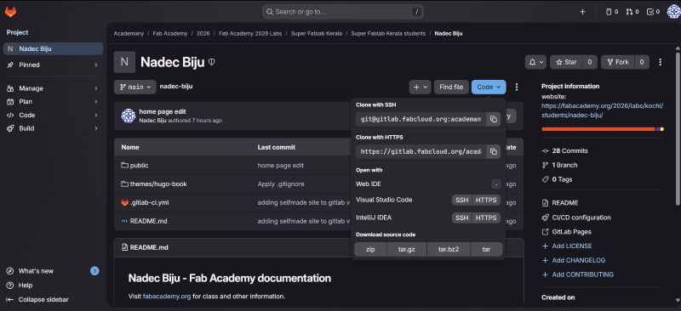Screen dimensions: 681x311
Task: Open the .gitlab-ci.yml file
Action: coord(150,202)
